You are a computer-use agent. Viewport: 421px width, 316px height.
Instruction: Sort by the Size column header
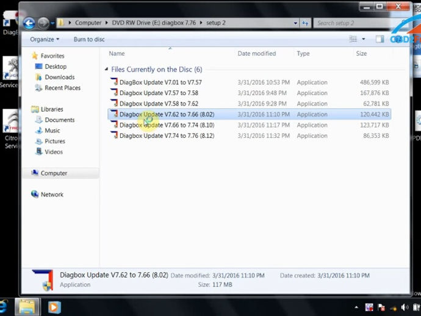click(361, 54)
